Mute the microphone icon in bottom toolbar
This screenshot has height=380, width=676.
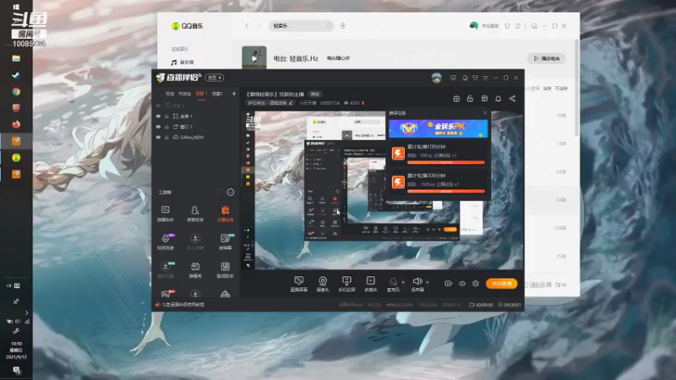pyautogui.click(x=393, y=284)
